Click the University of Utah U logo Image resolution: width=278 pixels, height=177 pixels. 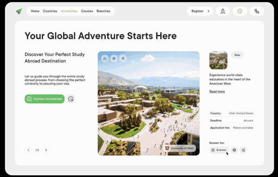pyautogui.click(x=167, y=148)
